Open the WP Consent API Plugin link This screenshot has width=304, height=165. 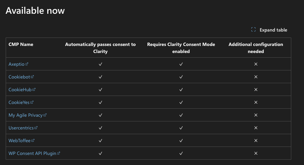point(33,153)
